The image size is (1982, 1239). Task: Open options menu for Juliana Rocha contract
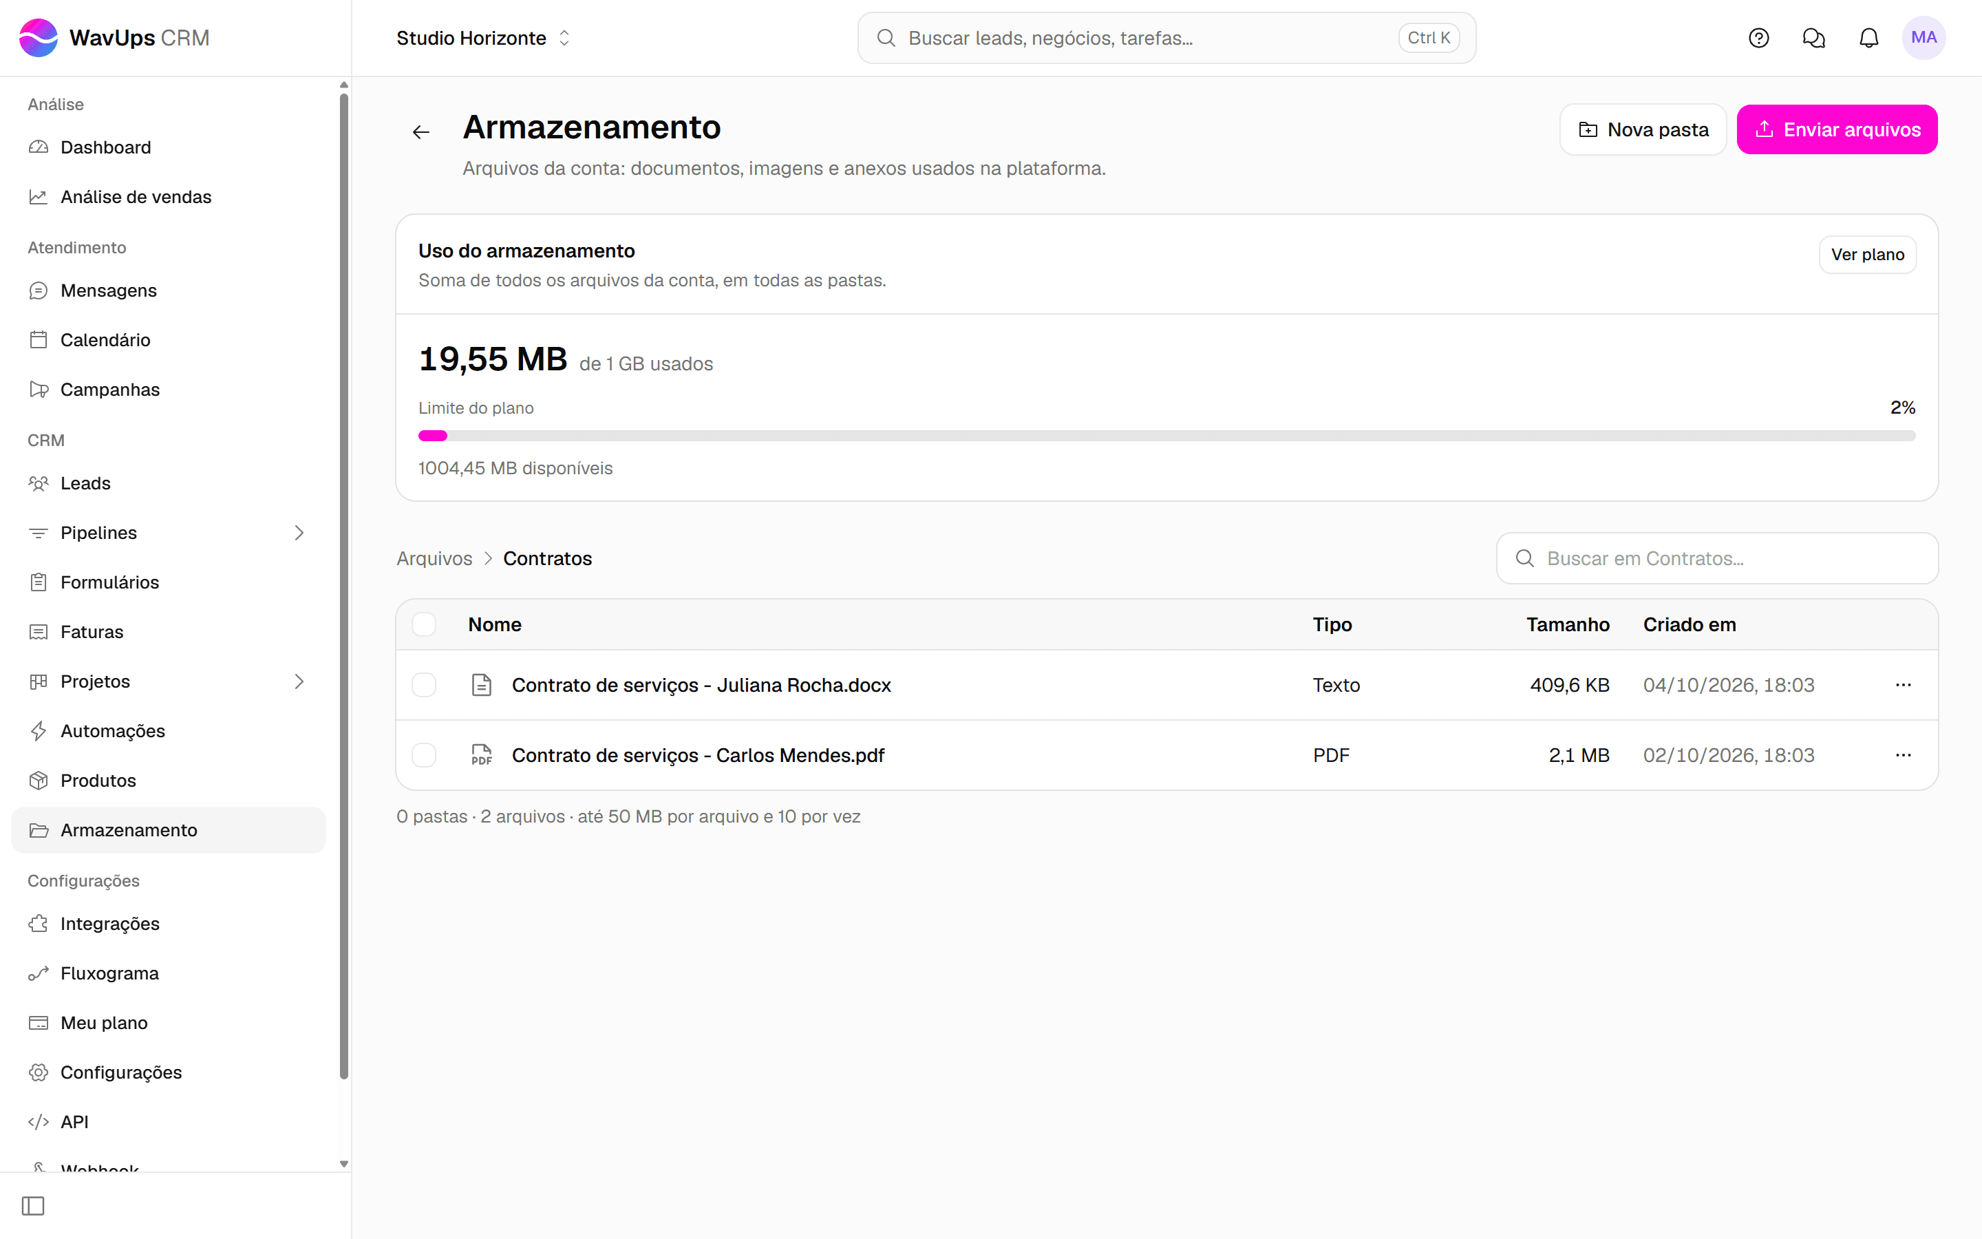click(x=1903, y=685)
